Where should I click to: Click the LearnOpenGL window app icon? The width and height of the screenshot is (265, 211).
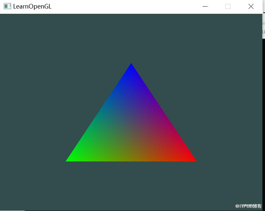7,7
